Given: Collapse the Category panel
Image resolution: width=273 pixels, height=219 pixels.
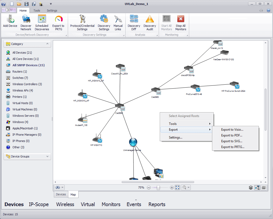Looking at the screenshot, I should coord(47,44).
